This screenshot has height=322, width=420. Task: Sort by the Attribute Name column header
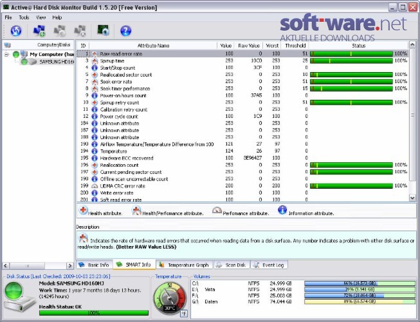click(x=153, y=46)
